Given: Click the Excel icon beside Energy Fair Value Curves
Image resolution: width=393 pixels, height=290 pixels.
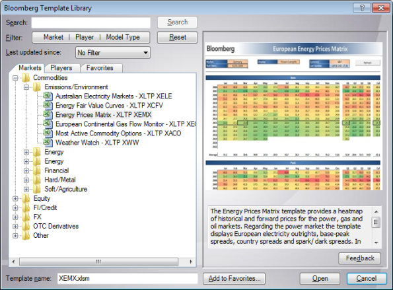Looking at the screenshot, I should pos(48,105).
